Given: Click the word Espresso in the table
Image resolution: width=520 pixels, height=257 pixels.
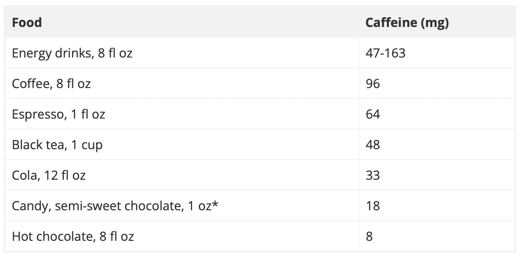Looking at the screenshot, I should (37, 115).
